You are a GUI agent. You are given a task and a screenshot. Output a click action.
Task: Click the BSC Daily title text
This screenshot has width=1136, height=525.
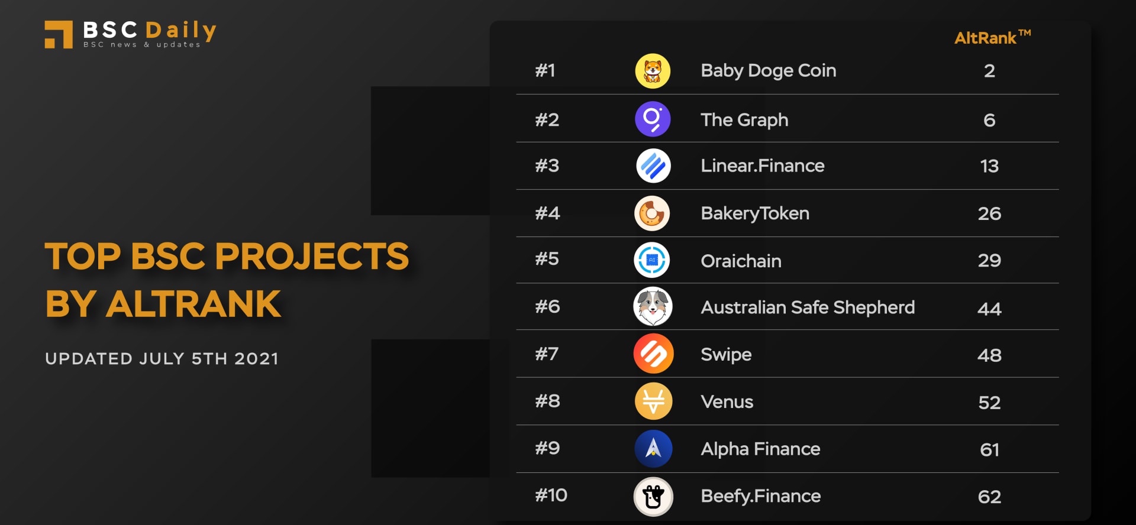[150, 31]
